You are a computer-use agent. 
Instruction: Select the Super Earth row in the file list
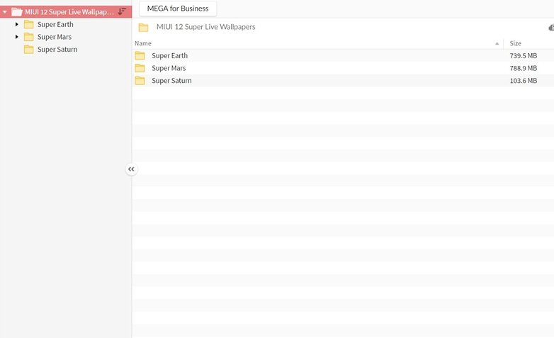coord(343,55)
